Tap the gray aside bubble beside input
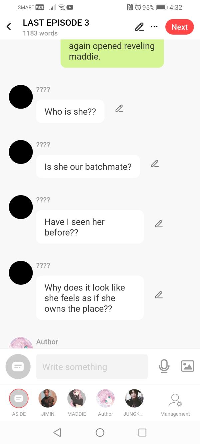 pyautogui.click(x=18, y=366)
